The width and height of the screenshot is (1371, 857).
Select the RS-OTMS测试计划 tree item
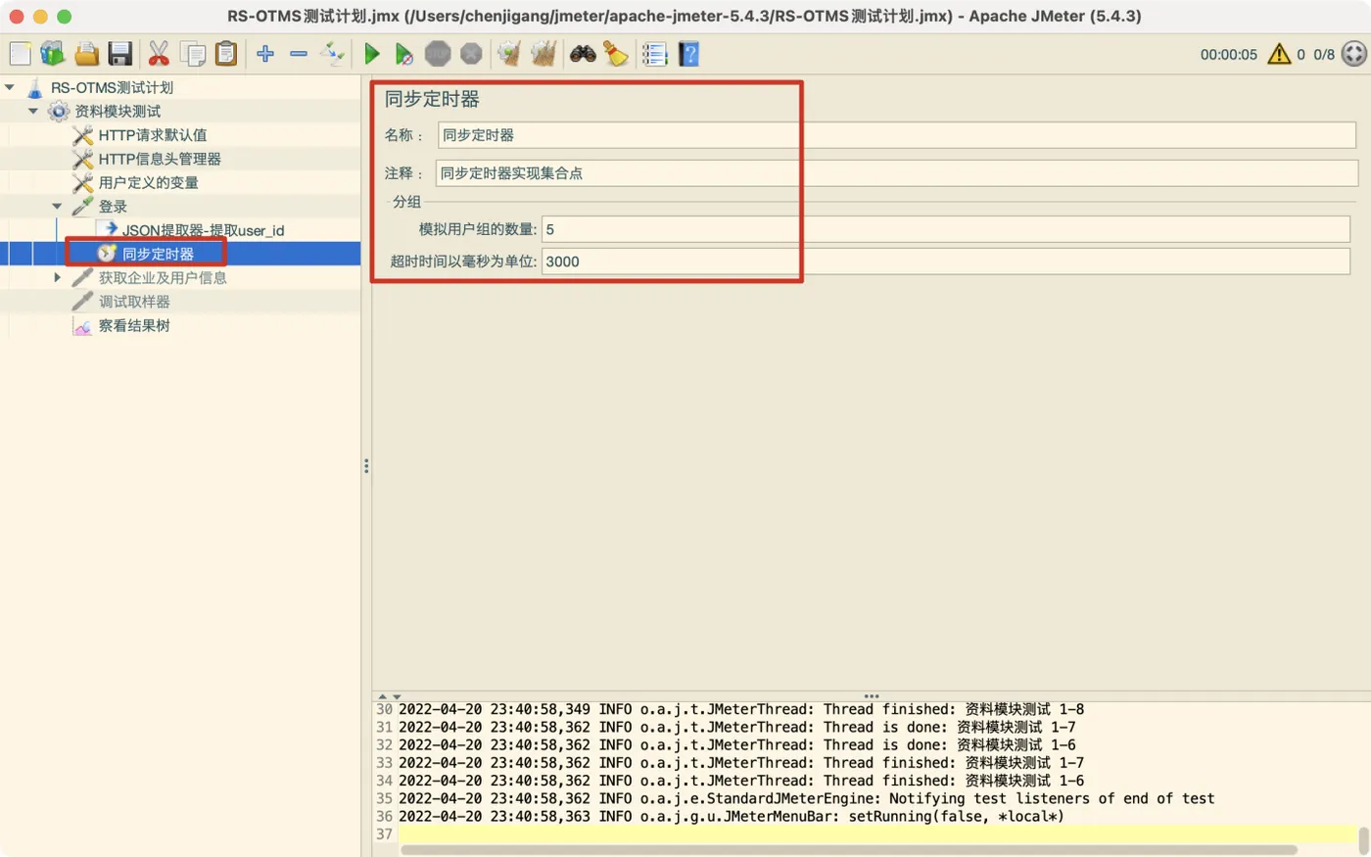click(x=112, y=87)
